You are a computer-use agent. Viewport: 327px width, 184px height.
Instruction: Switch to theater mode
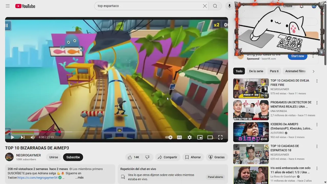pyautogui.click(x=210, y=137)
